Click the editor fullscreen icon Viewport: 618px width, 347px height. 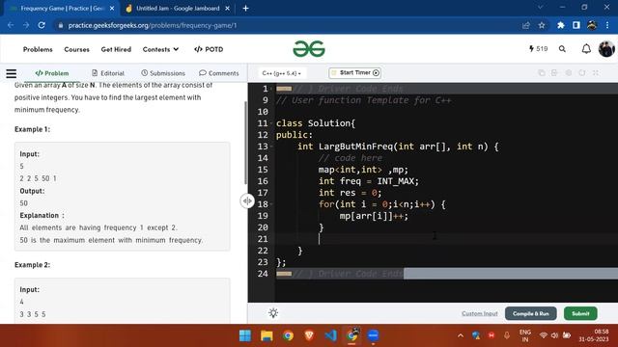pyautogui.click(x=596, y=73)
